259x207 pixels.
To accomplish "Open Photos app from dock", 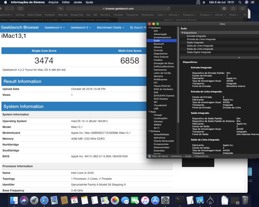I will tap(115, 200).
